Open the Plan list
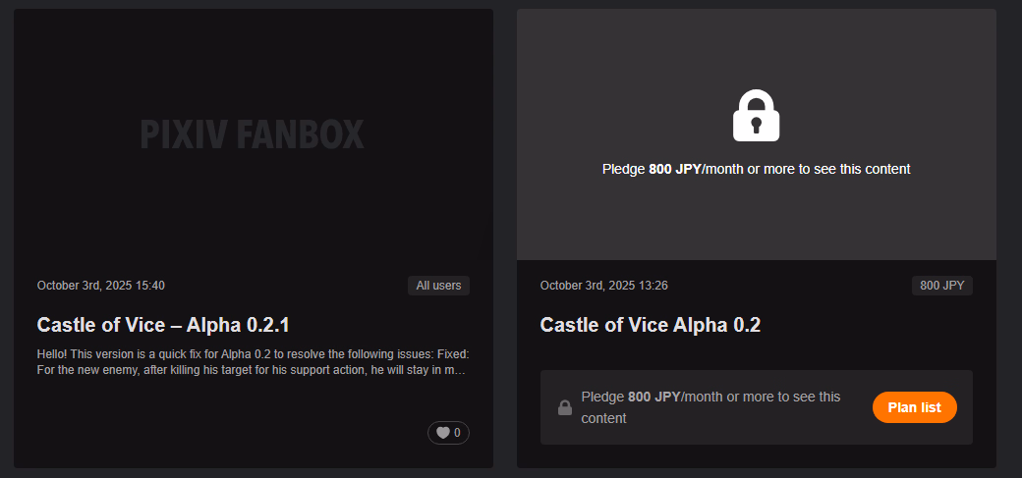Image resolution: width=1022 pixels, height=478 pixels. tap(914, 407)
